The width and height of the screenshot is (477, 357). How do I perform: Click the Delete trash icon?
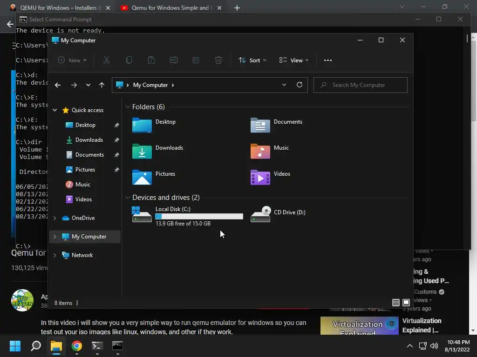click(218, 60)
